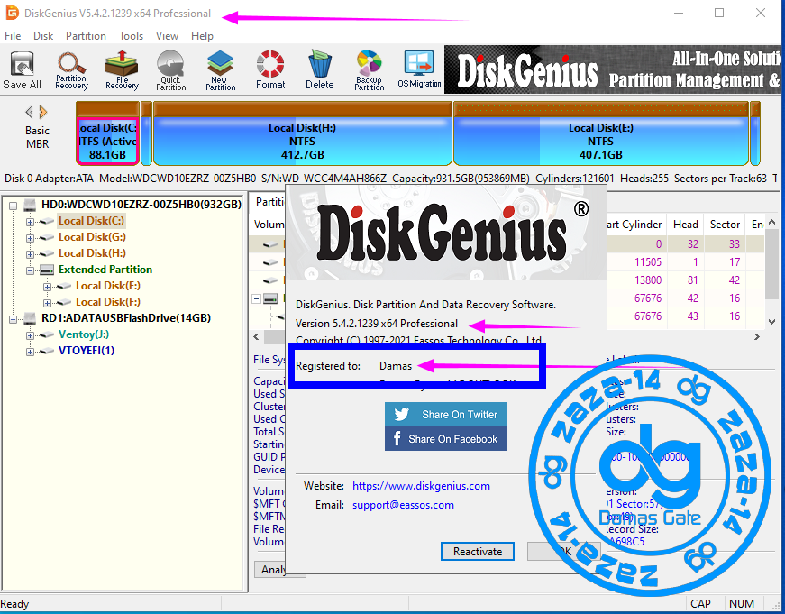Click the Reactivate button
Screen dimensions: 785x614
point(478,552)
